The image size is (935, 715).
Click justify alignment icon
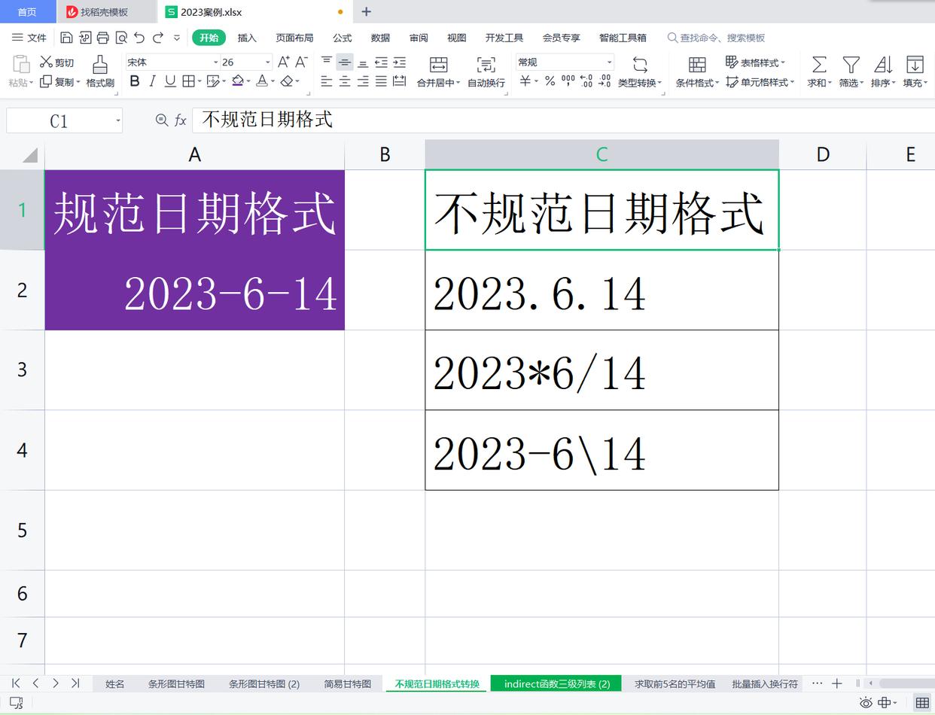tap(381, 81)
